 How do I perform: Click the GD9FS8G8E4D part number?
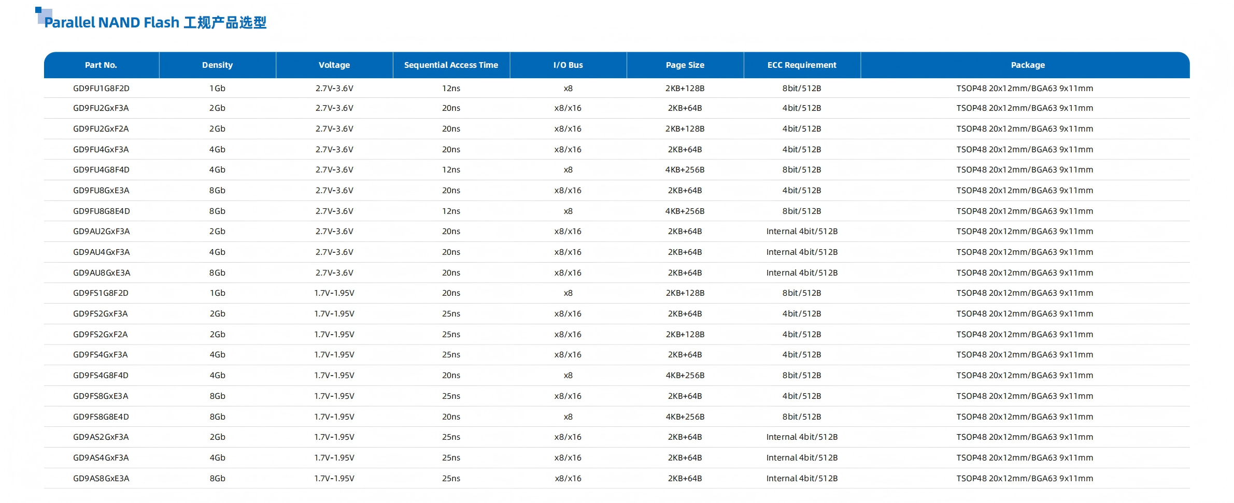click(x=101, y=417)
